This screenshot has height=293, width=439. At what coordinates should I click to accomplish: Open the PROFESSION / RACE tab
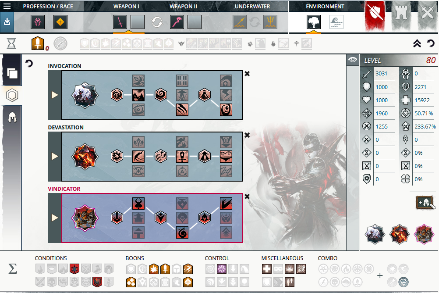click(48, 6)
